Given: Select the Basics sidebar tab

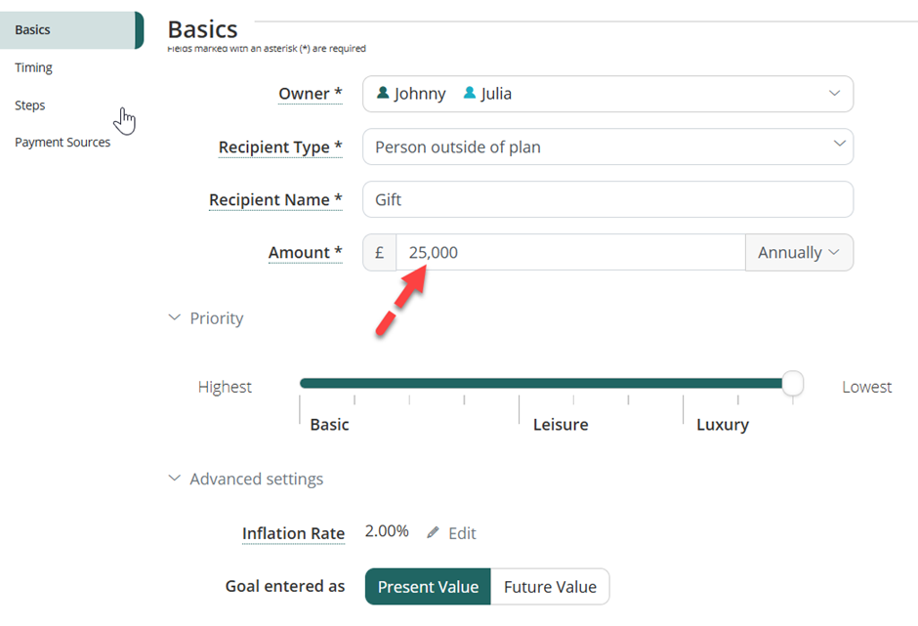Looking at the screenshot, I should point(33,30).
